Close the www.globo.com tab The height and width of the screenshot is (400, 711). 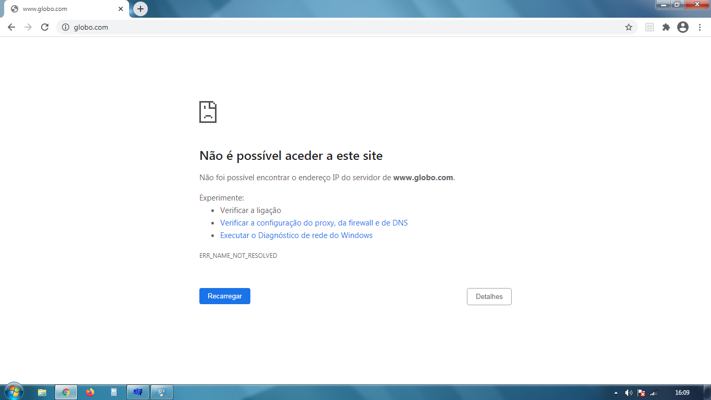pos(121,9)
